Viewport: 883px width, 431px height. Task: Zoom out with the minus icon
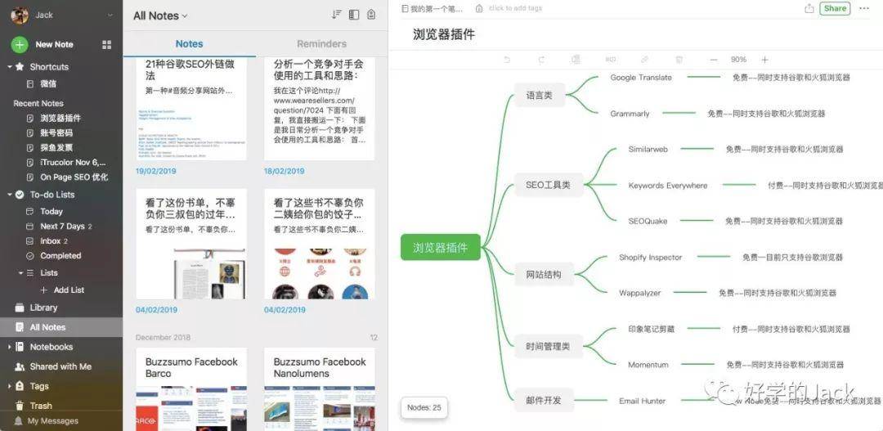(714, 60)
